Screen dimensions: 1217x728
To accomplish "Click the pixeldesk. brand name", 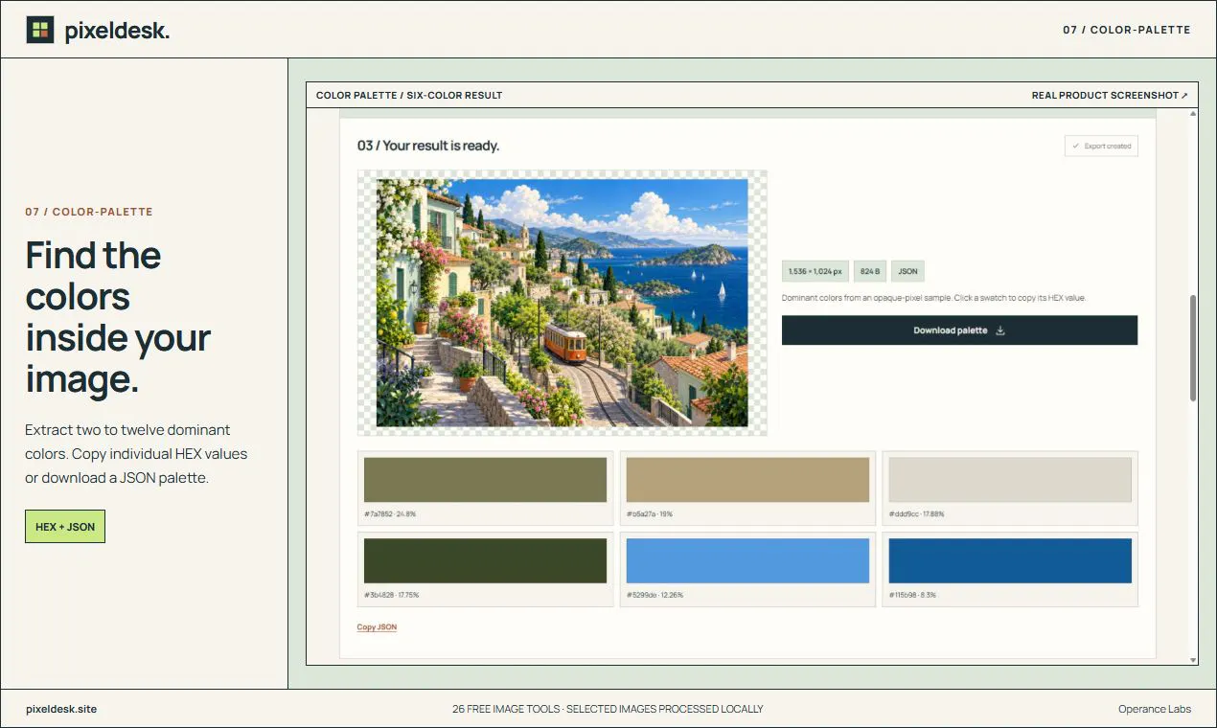I will pyautogui.click(x=117, y=31).
